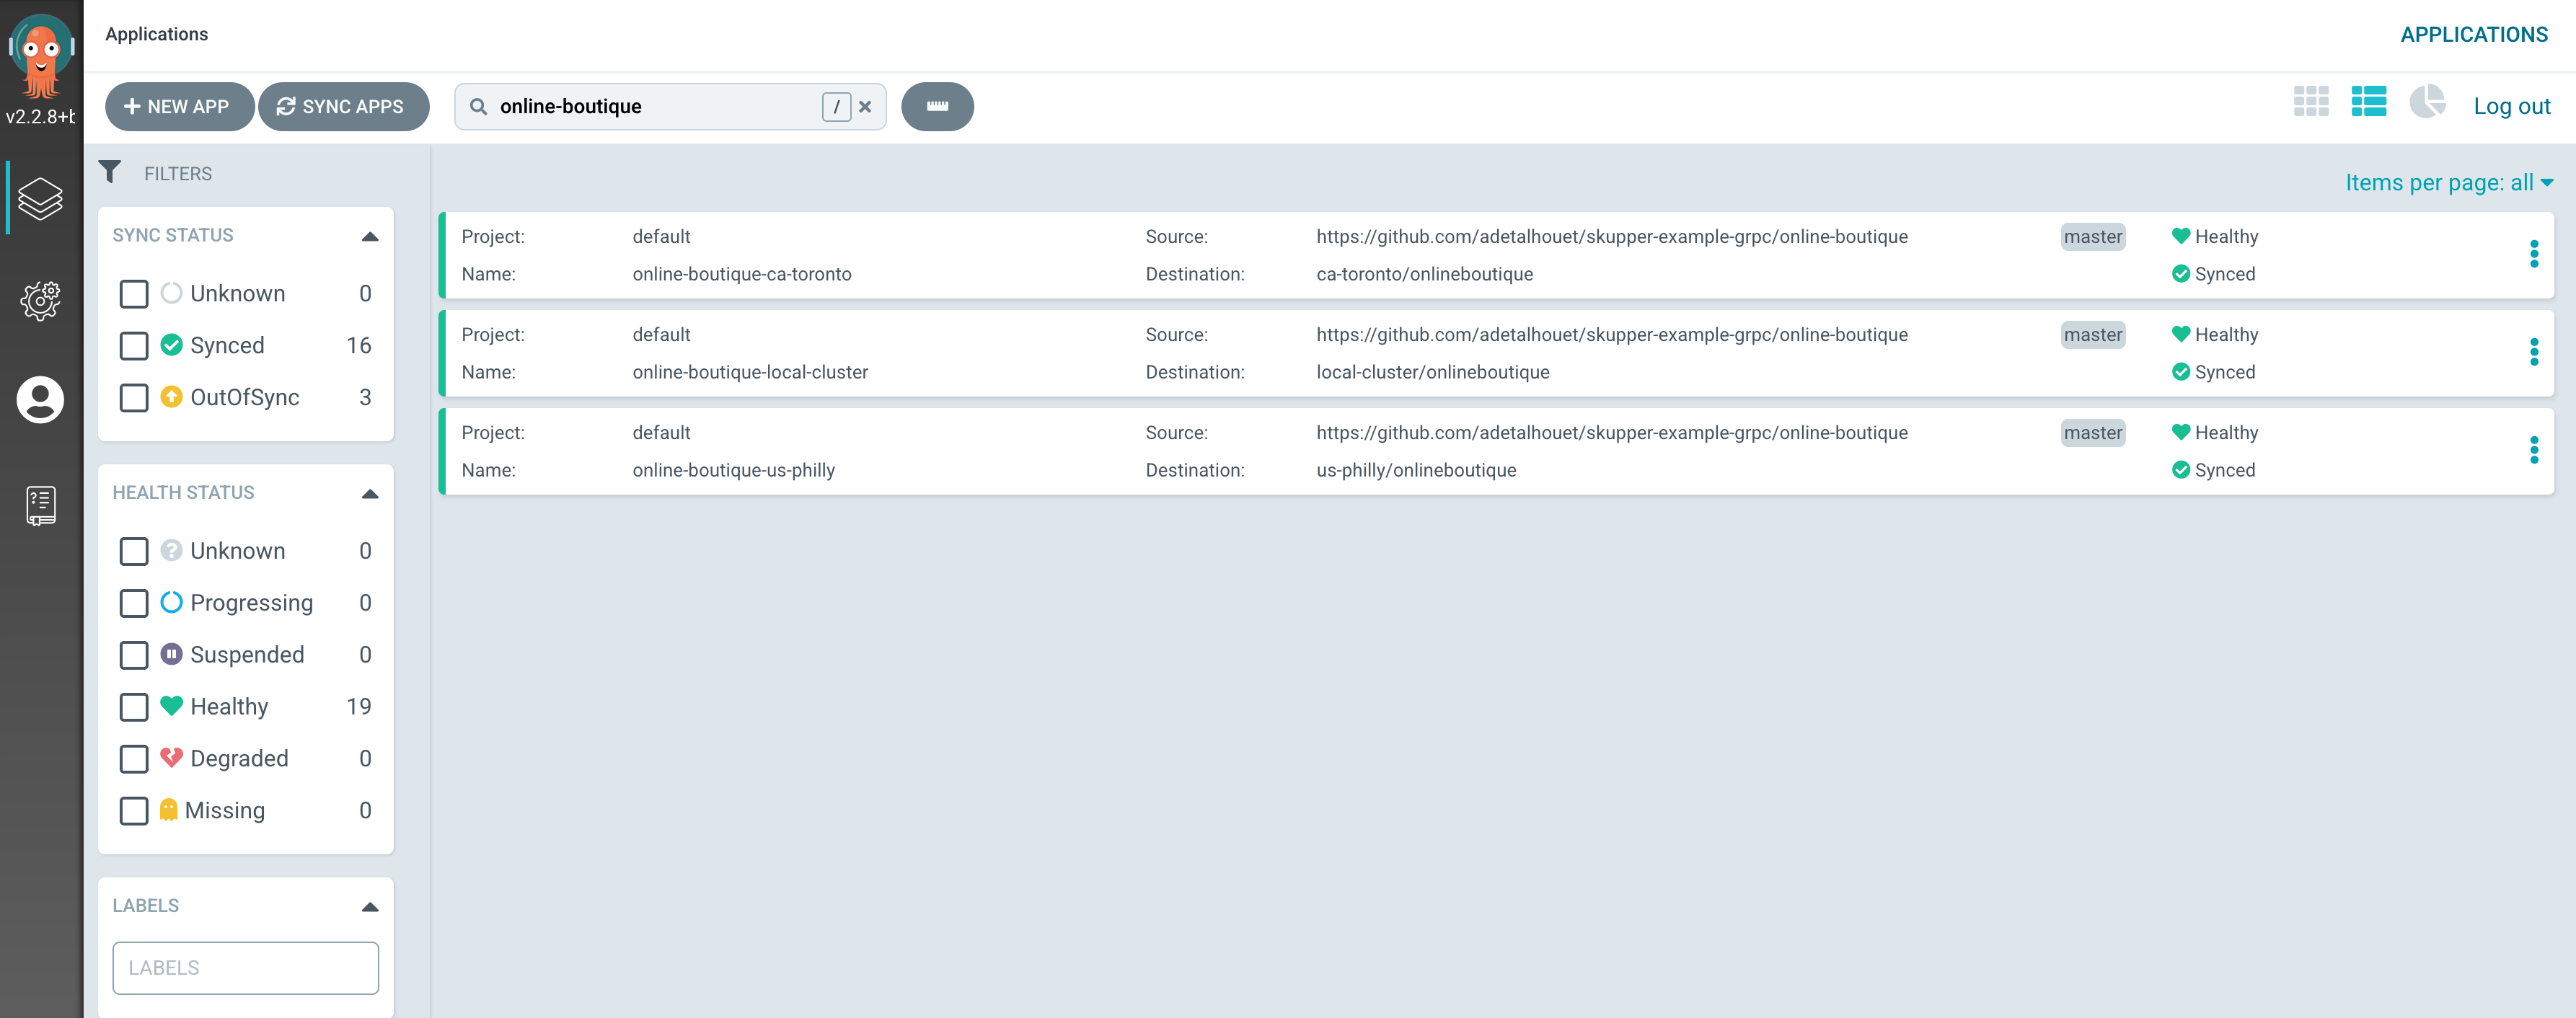Click the LABELS filter input field

[x=245, y=967]
